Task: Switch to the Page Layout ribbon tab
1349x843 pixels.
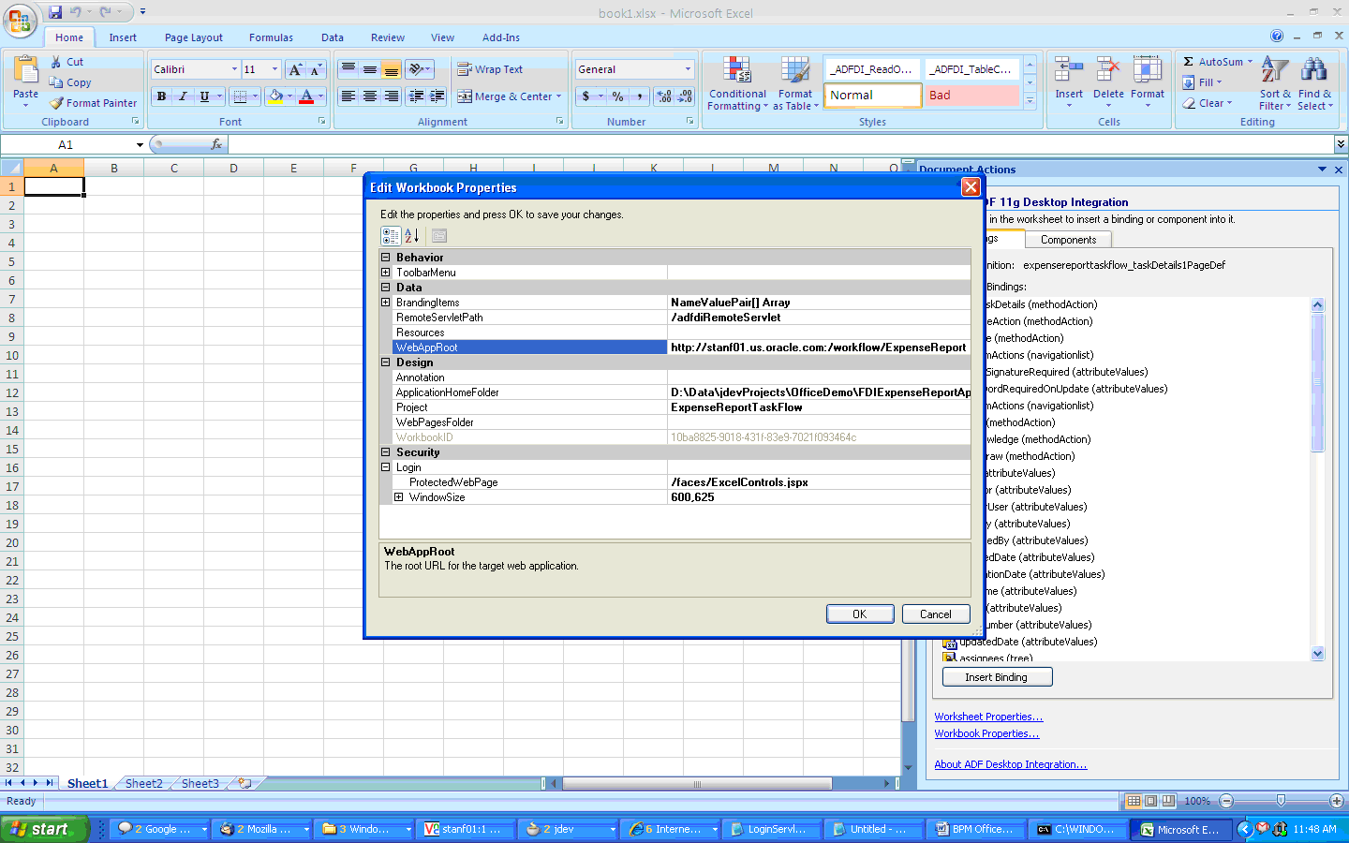Action: pyautogui.click(x=194, y=37)
